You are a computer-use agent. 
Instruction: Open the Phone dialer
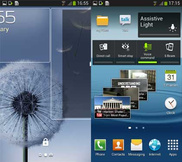[100, 148]
